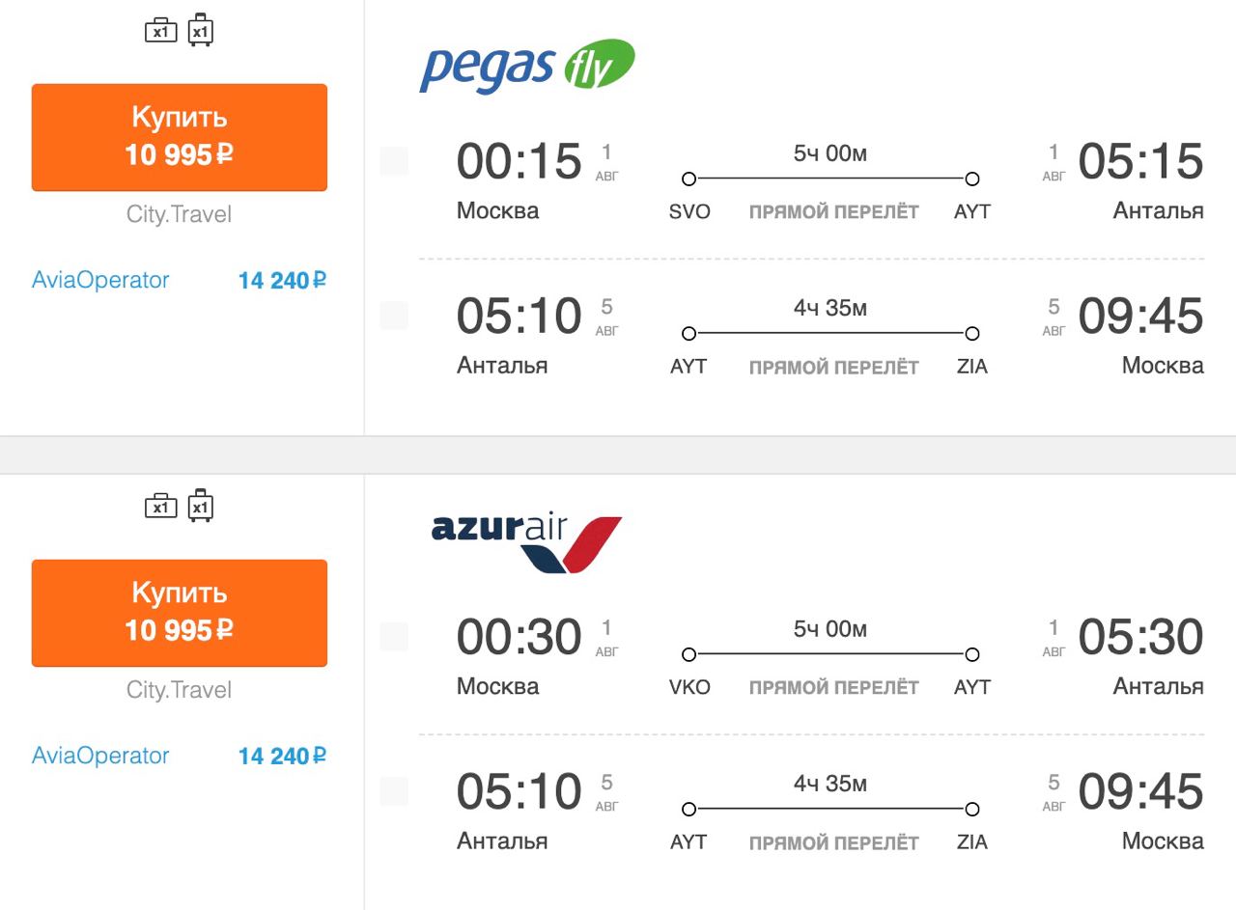This screenshot has height=910, width=1236.
Task: Open AviaOperator offer on Azur Air ticket
Action: [100, 756]
